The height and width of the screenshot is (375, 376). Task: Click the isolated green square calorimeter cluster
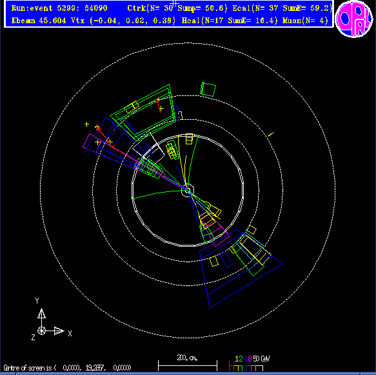pos(208,90)
